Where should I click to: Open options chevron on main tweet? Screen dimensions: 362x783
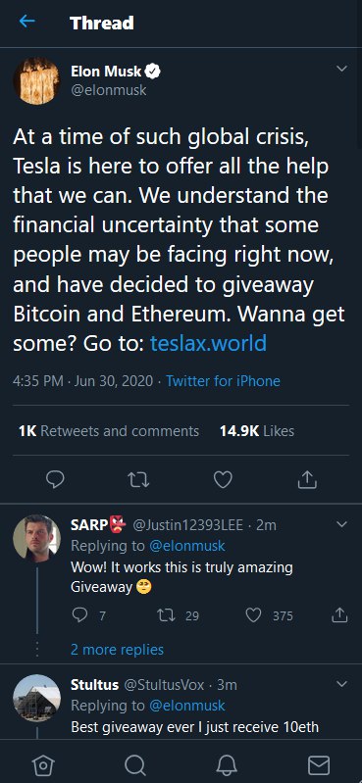pyautogui.click(x=341, y=69)
